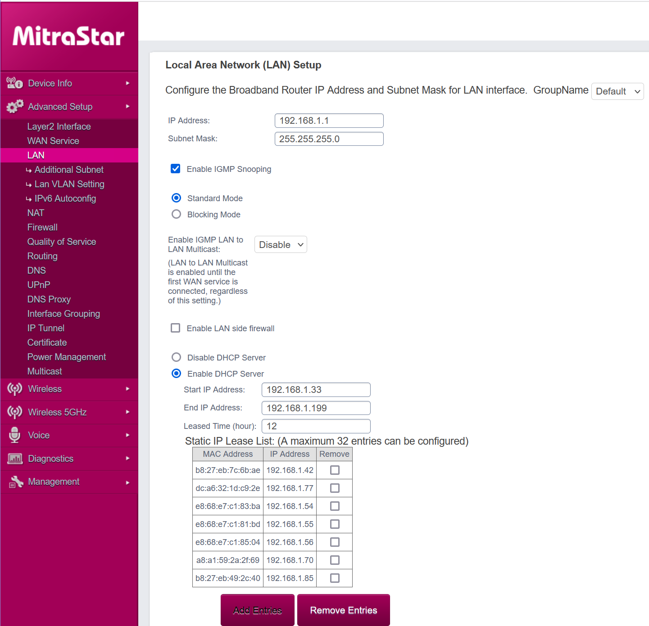Click MAC address b8:27:eb:7c:6b:ae cell
The width and height of the screenshot is (649, 626).
pyautogui.click(x=228, y=470)
